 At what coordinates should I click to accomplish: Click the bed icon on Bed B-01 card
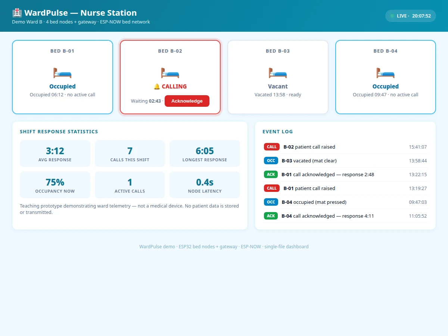pyautogui.click(x=62, y=72)
